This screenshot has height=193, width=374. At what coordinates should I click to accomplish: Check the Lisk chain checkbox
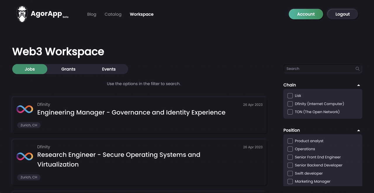tap(290, 95)
